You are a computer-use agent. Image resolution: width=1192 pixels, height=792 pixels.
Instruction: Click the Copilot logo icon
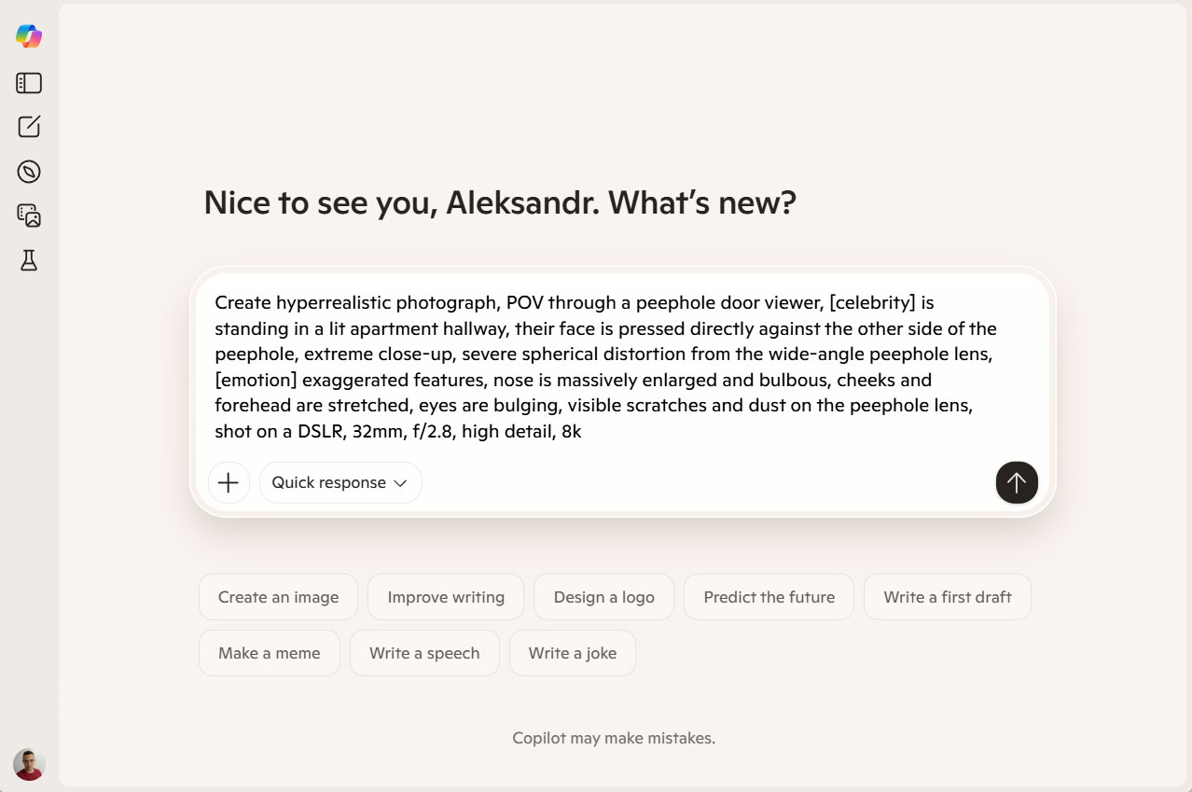(x=29, y=36)
